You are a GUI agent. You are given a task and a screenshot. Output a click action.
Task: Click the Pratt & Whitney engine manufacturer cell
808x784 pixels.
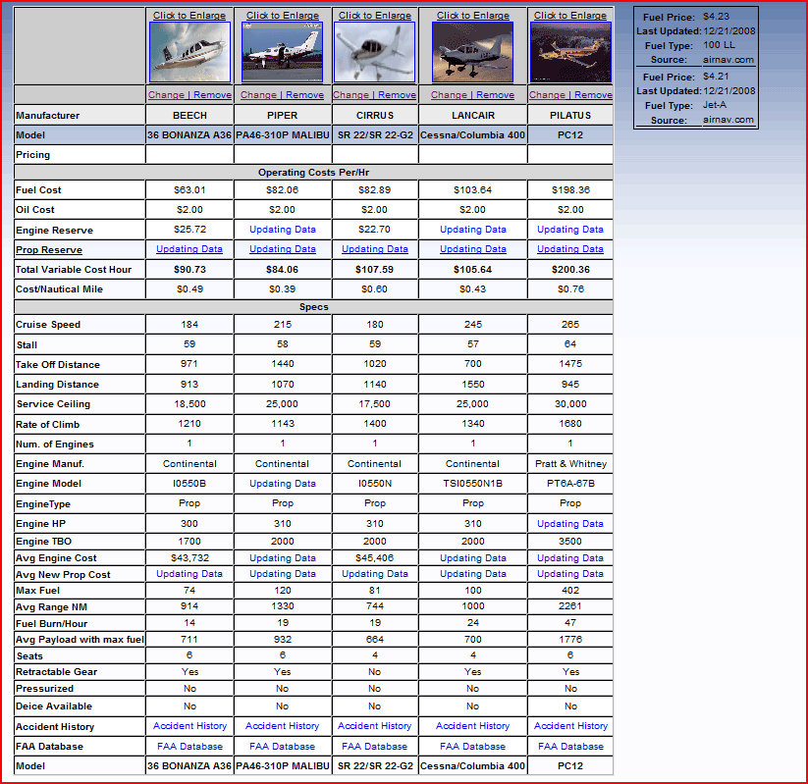click(570, 463)
